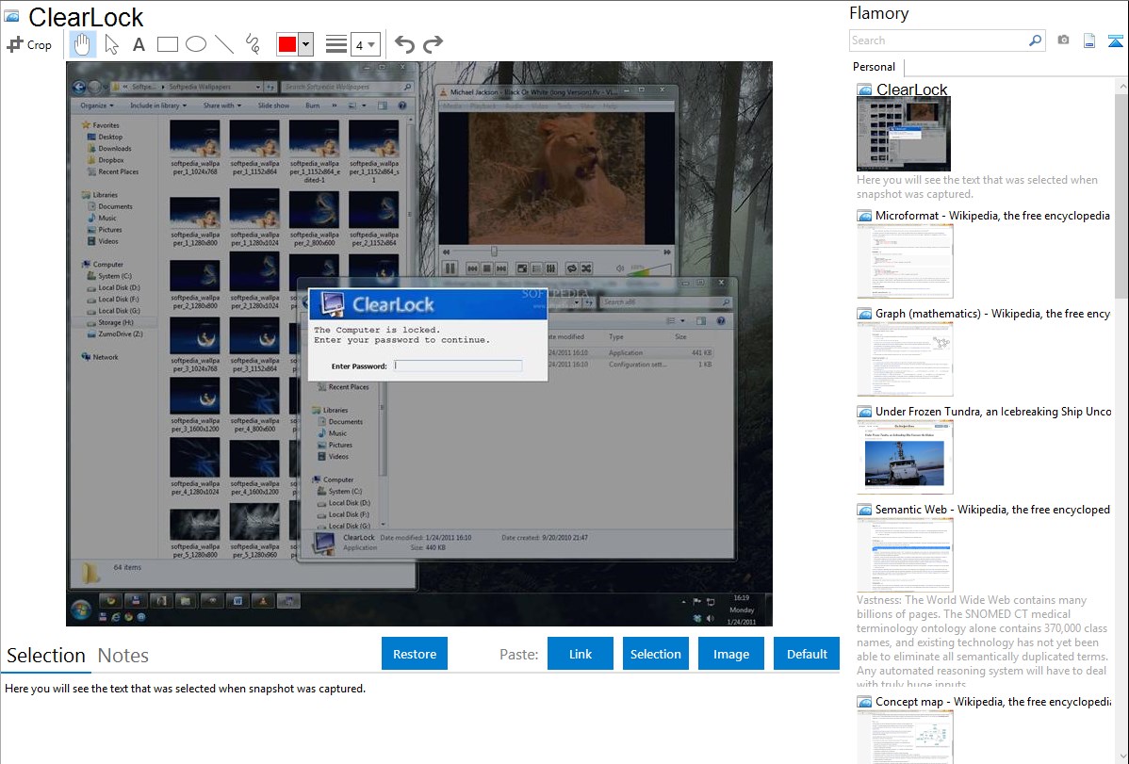Screen dimensions: 1129x764
Task: Select the freehand scribble tool
Action: coord(253,44)
